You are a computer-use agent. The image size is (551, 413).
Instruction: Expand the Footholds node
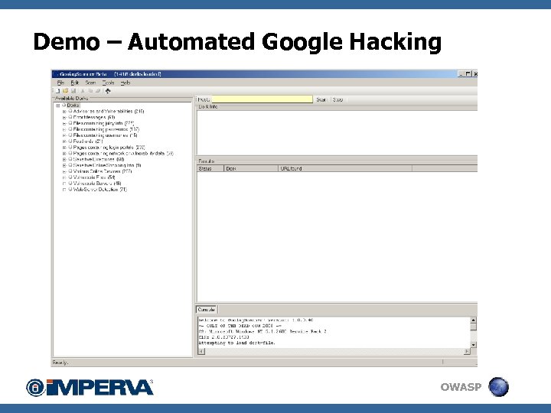click(x=64, y=141)
